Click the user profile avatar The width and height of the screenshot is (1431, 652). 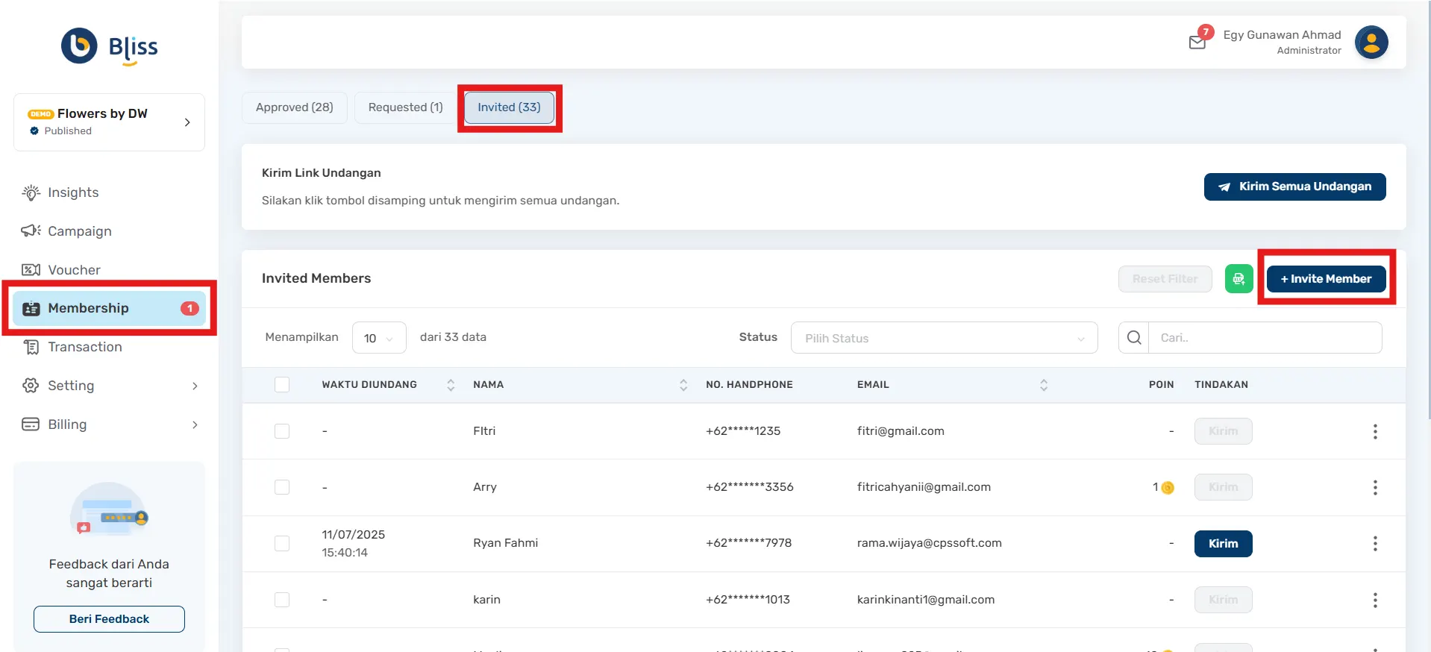(x=1371, y=43)
